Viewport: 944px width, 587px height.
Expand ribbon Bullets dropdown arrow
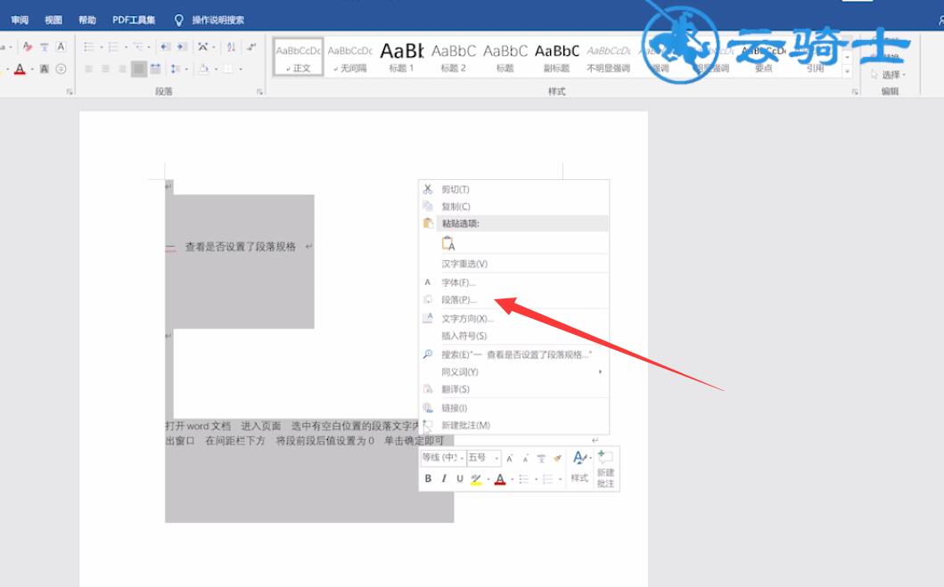(x=101, y=47)
